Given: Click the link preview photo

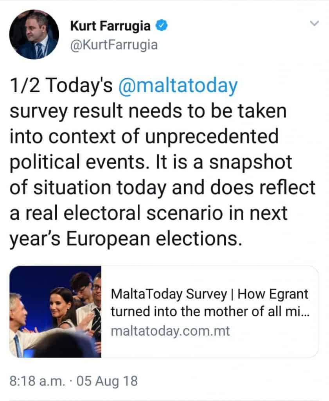Looking at the screenshot, I should (x=55, y=311).
